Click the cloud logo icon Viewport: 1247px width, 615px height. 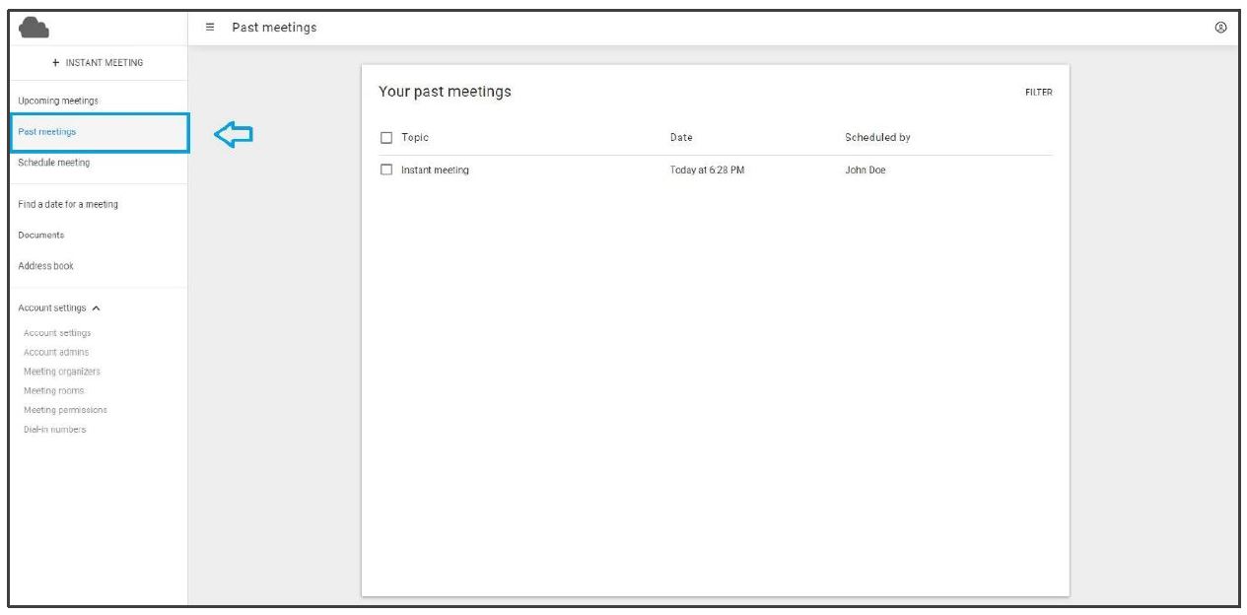(34, 28)
